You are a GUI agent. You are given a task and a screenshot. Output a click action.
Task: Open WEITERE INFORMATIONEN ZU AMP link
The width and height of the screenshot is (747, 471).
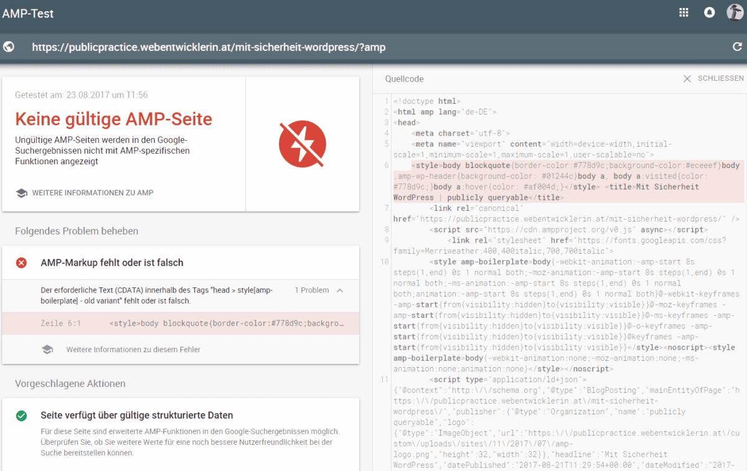[93, 193]
